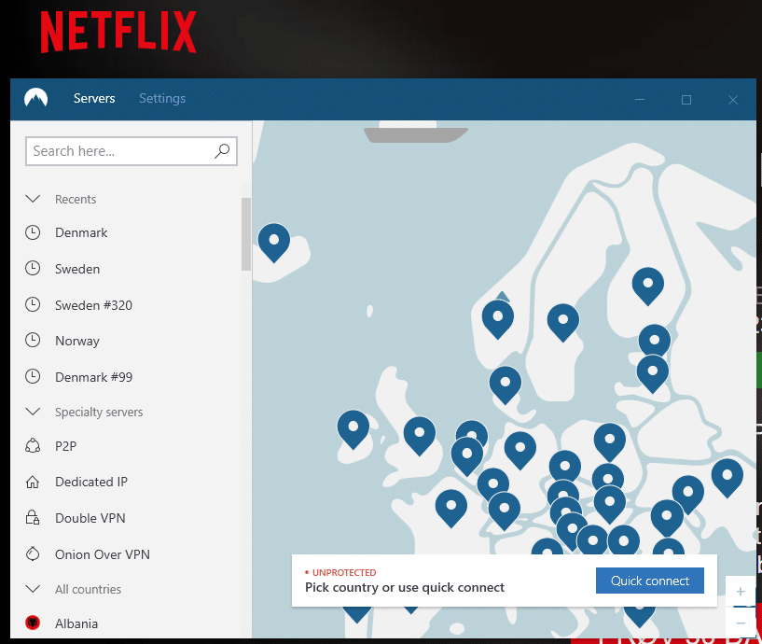Click the clock icon beside Norway

click(x=33, y=341)
